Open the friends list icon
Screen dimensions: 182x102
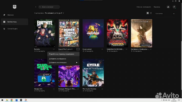(168, 7)
